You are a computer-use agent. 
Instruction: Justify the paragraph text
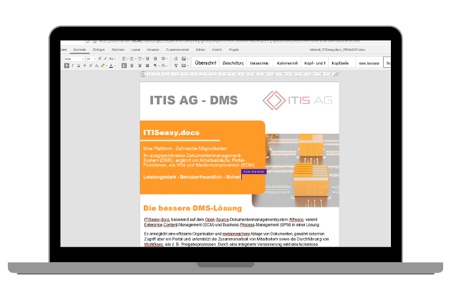click(x=147, y=65)
